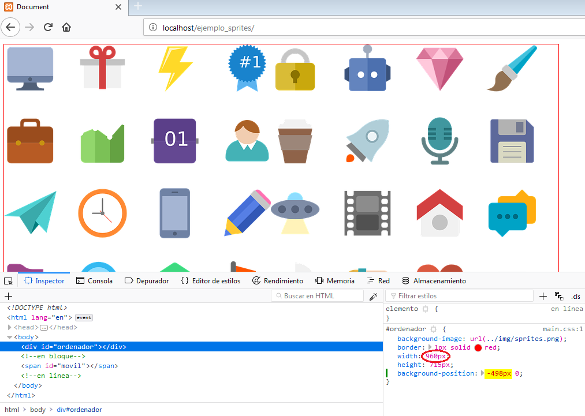
Task: Activate the element picker tool in devtools
Action: tap(8, 281)
